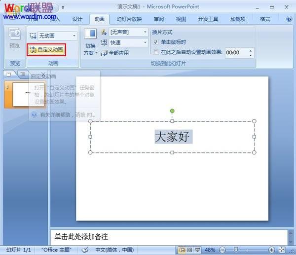Increase the auto-advance time with up arrow
The width and height of the screenshot is (296, 255).
point(251,51)
